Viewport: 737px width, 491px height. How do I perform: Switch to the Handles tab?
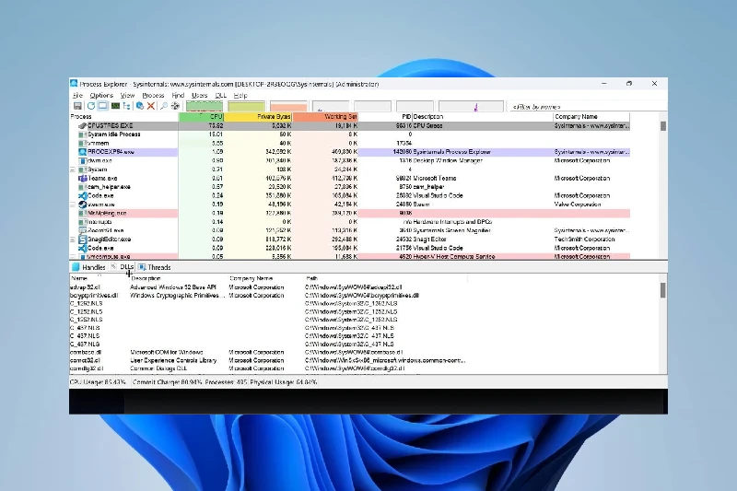pos(88,267)
